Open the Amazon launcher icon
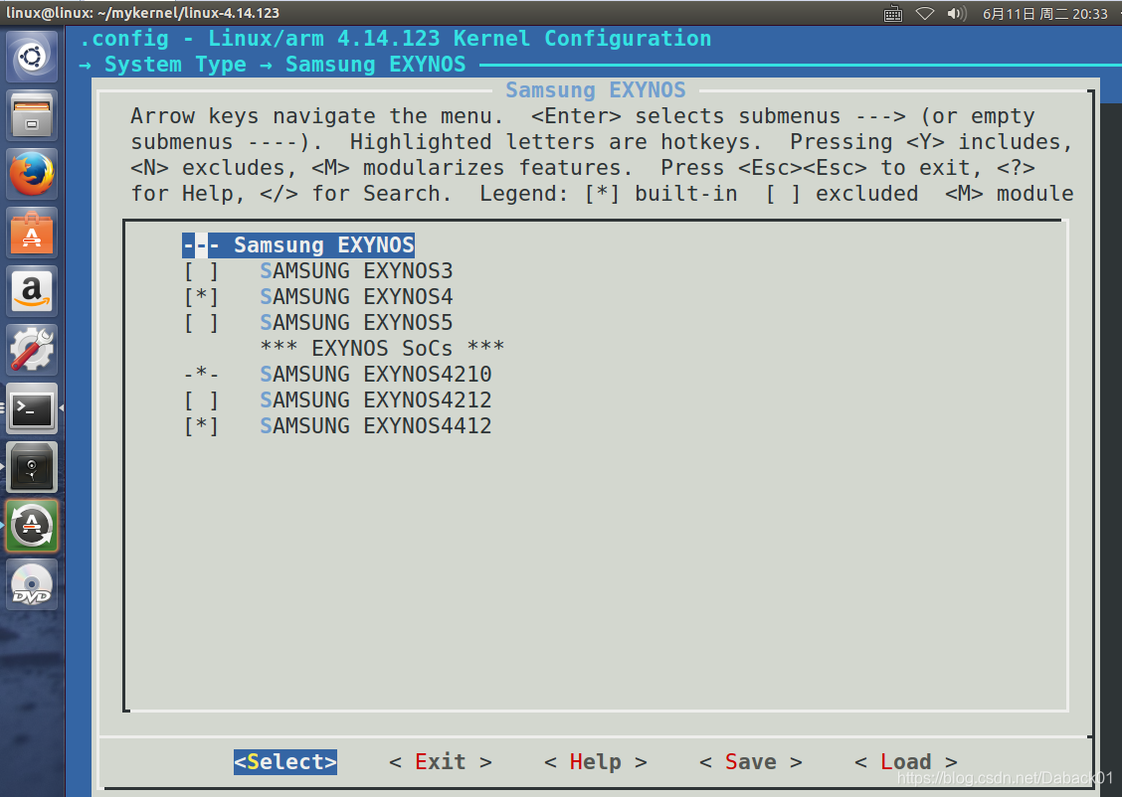The width and height of the screenshot is (1122, 797). [32, 291]
